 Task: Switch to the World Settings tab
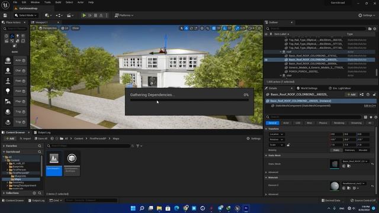click(x=307, y=88)
